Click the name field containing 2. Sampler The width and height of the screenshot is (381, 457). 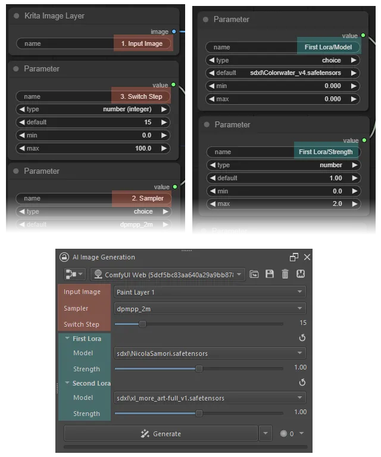point(93,199)
